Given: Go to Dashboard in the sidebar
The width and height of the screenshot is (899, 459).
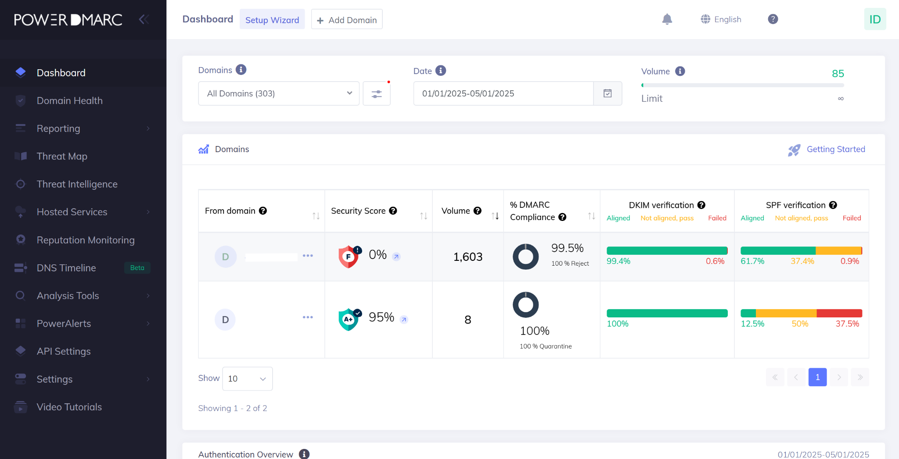Looking at the screenshot, I should [x=83, y=73].
